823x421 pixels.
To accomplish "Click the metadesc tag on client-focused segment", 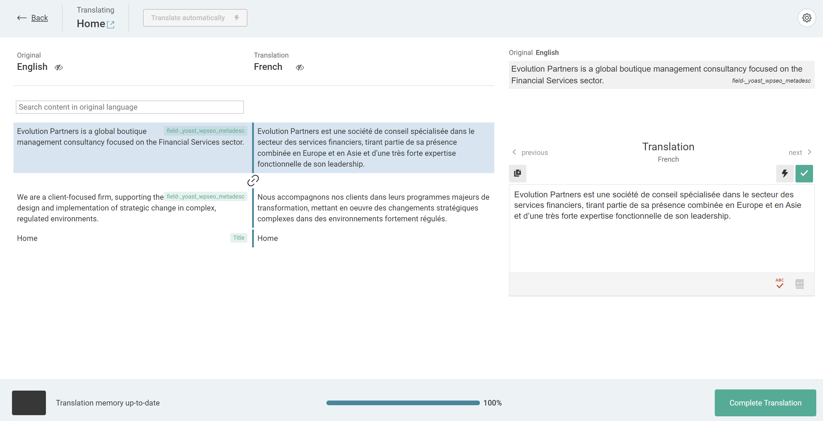I will 205,196.
